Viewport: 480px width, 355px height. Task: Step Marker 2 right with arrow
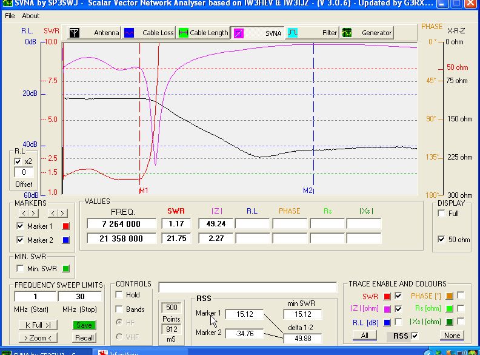(62, 213)
